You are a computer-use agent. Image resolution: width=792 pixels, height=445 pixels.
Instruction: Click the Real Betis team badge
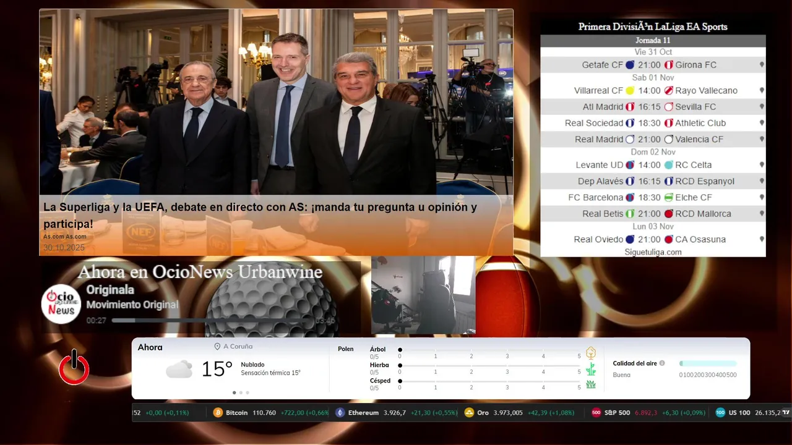point(630,214)
